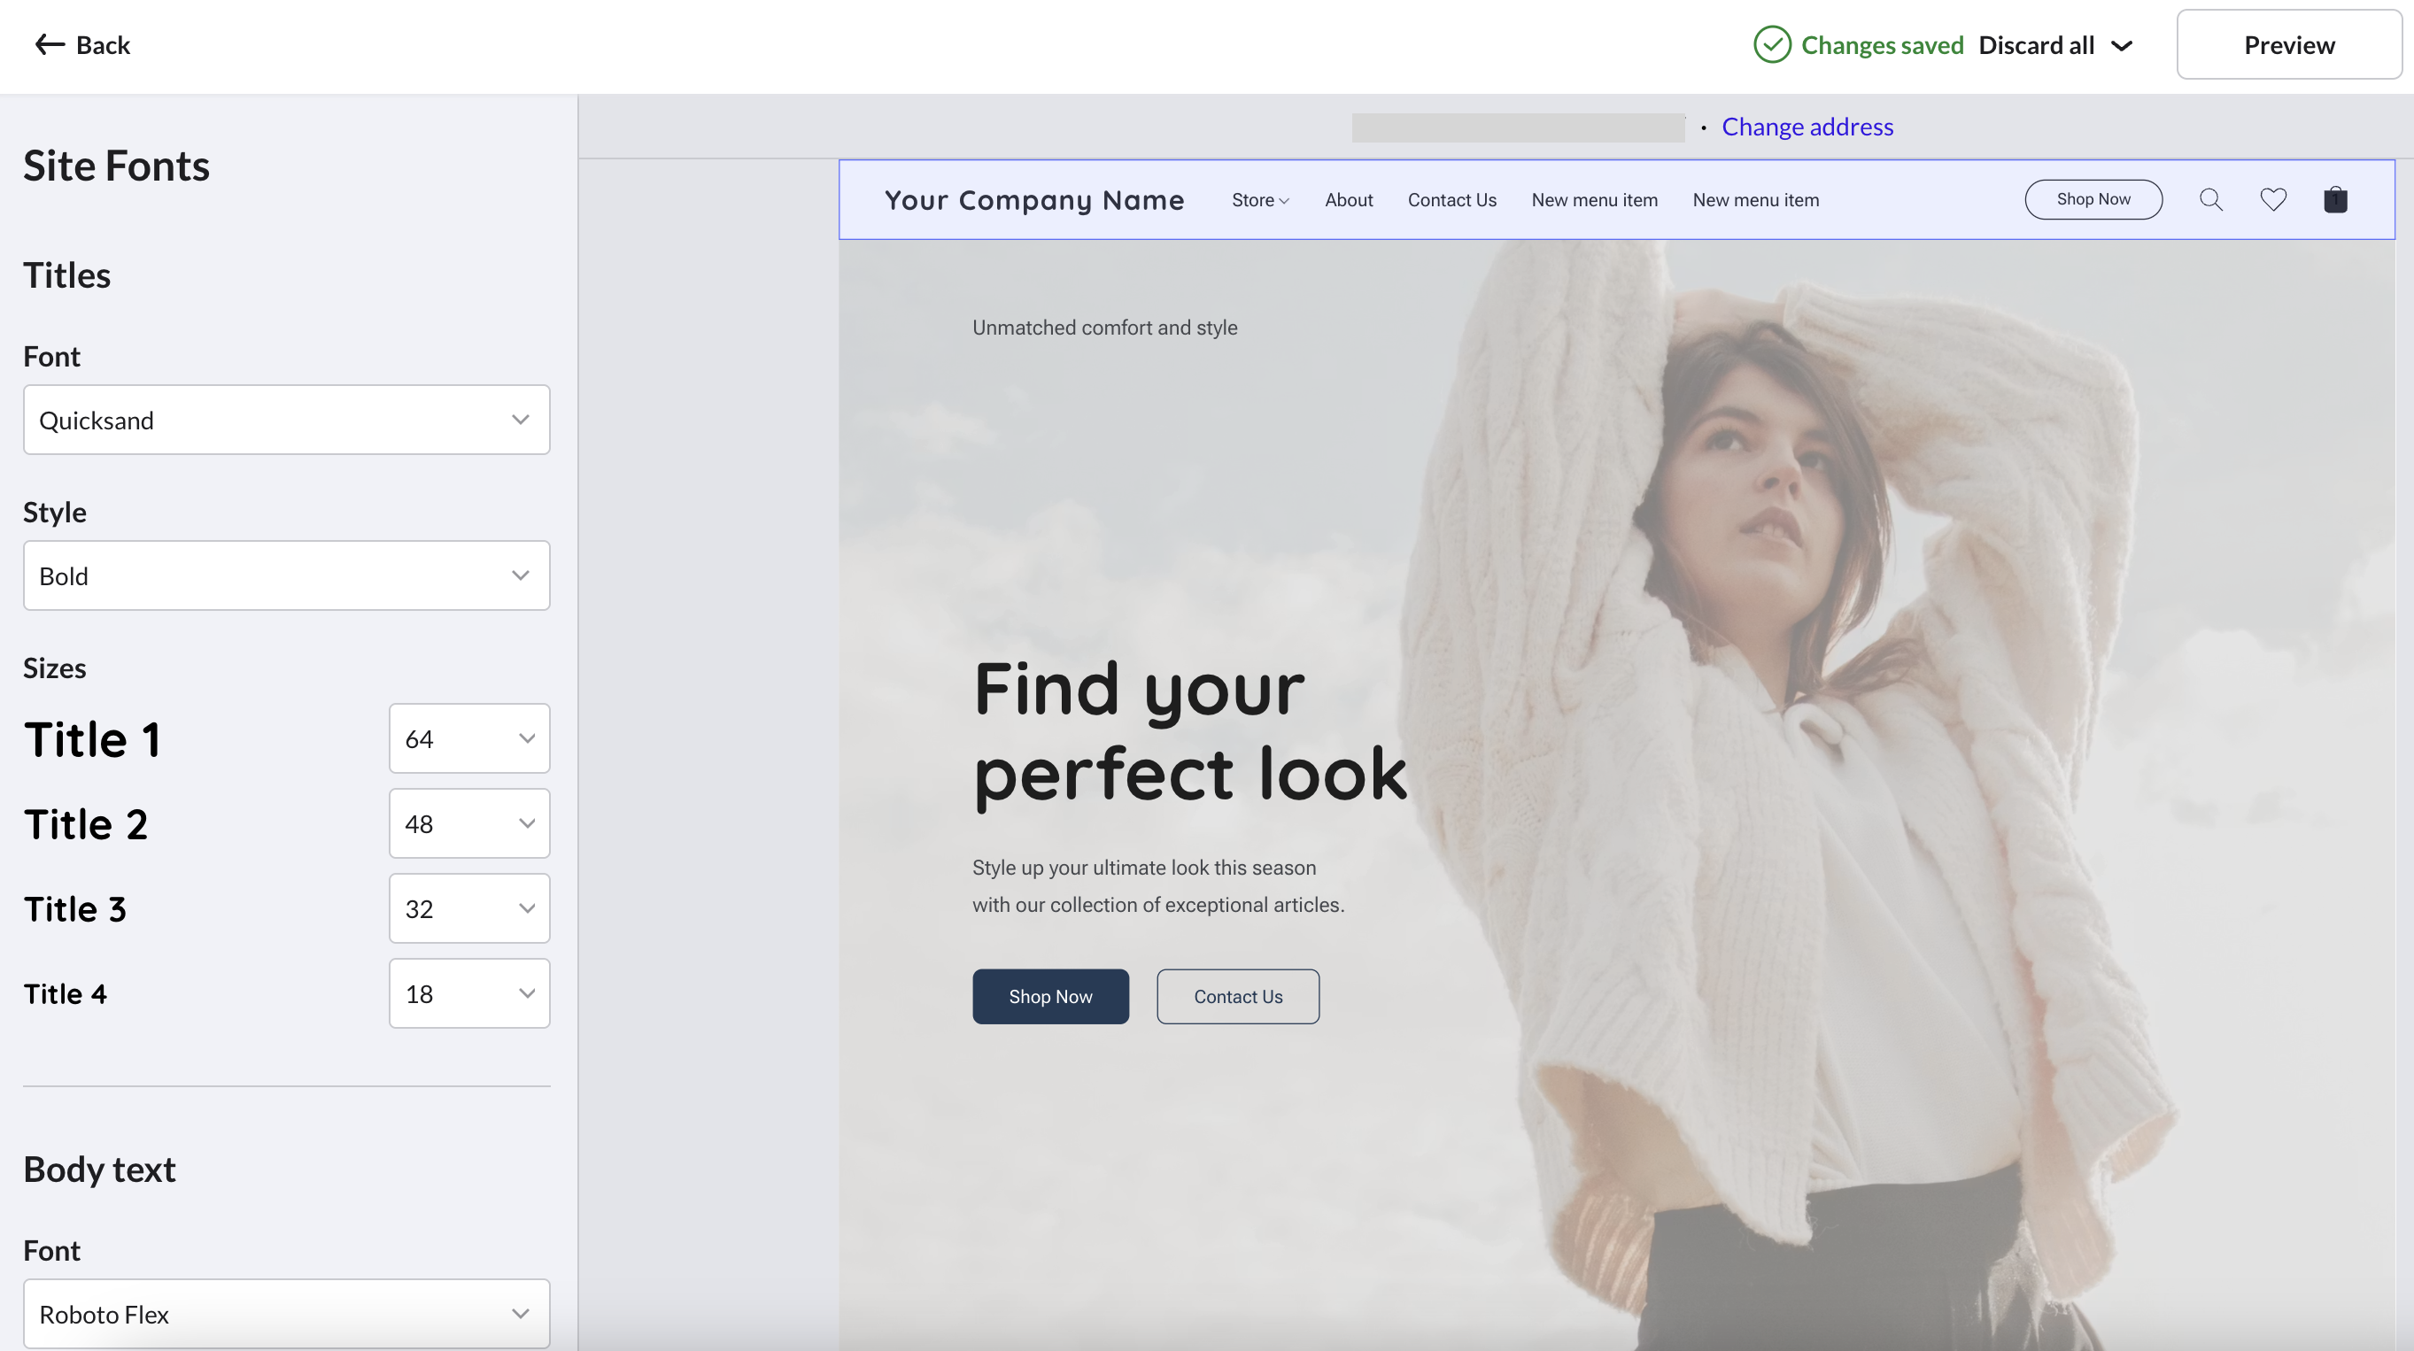Expand the Store menu in site navigation
The image size is (2414, 1351).
click(1260, 199)
